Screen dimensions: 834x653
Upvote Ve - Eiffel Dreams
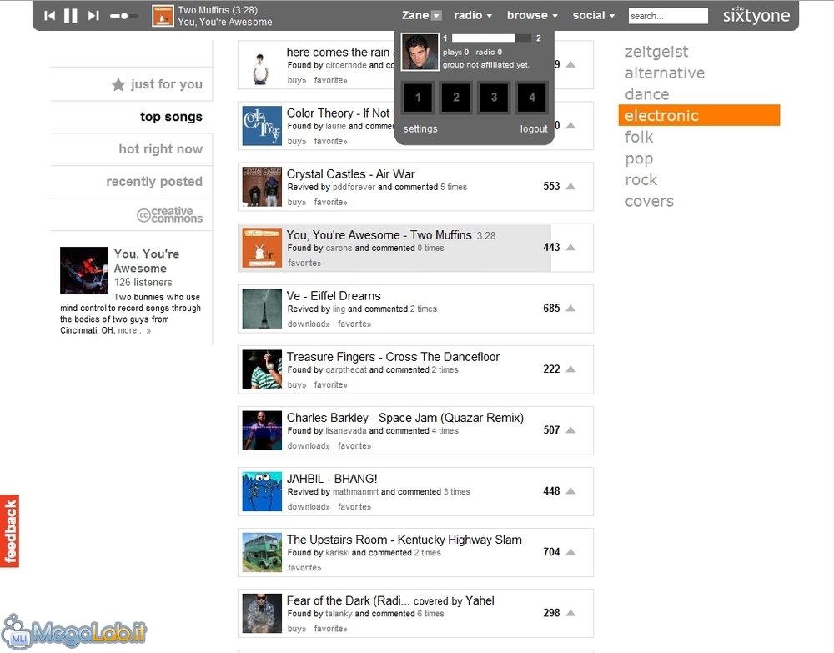pos(570,308)
